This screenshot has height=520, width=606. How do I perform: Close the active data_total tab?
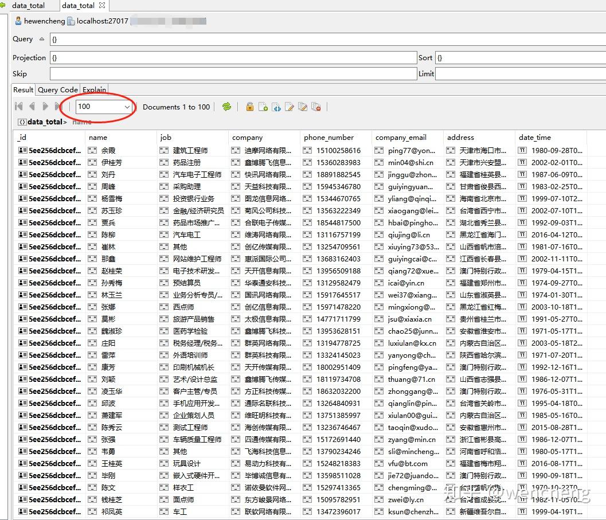101,6
